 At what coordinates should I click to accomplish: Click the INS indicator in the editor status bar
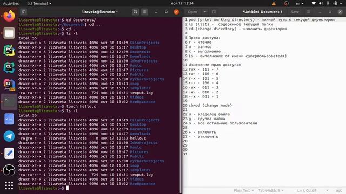click(x=338, y=190)
